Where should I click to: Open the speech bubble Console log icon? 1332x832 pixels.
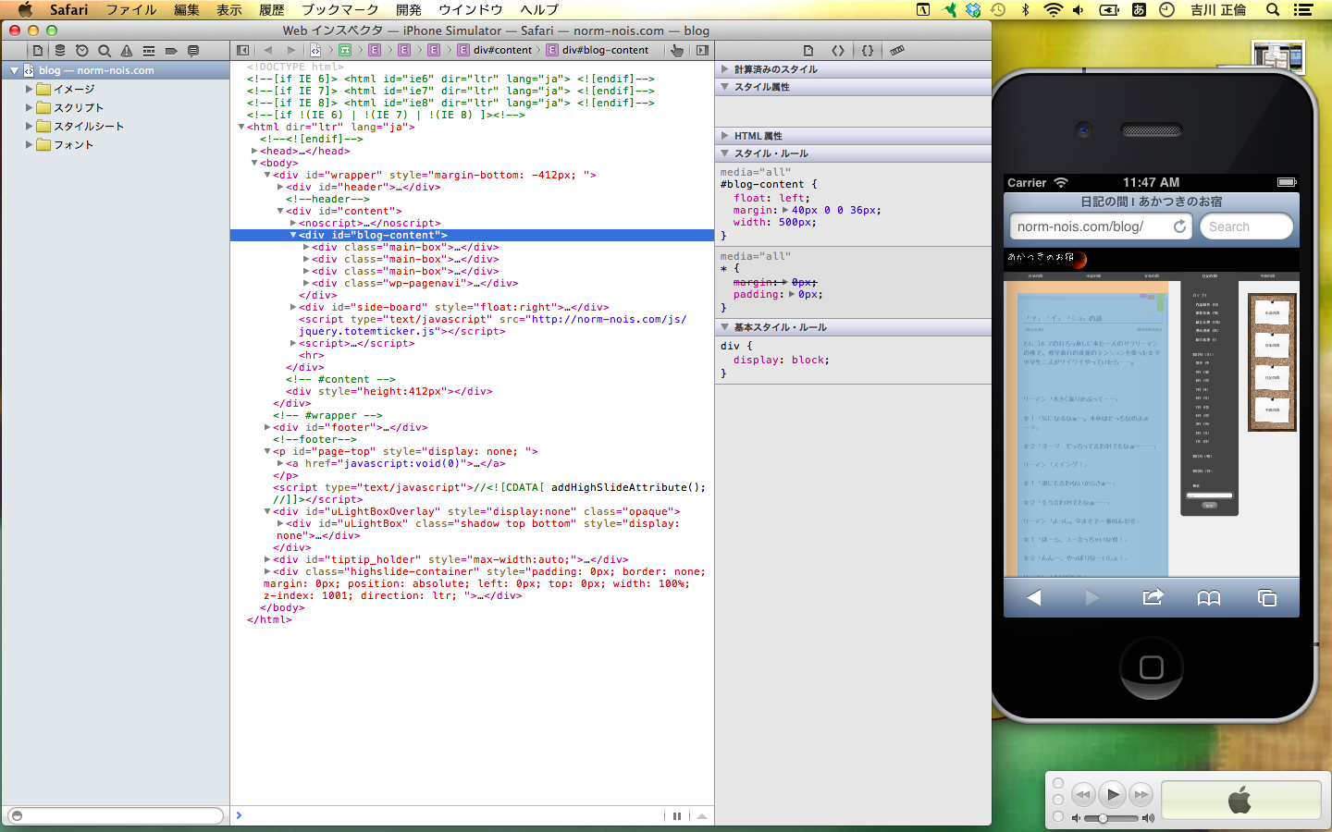tap(193, 51)
